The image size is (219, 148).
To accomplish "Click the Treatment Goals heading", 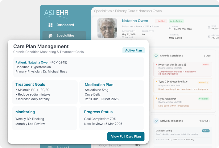I will [x=30, y=84].
